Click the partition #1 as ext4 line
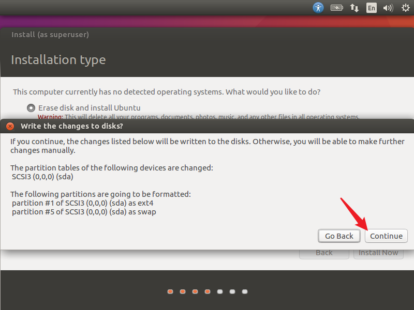The height and width of the screenshot is (310, 414). point(83,203)
